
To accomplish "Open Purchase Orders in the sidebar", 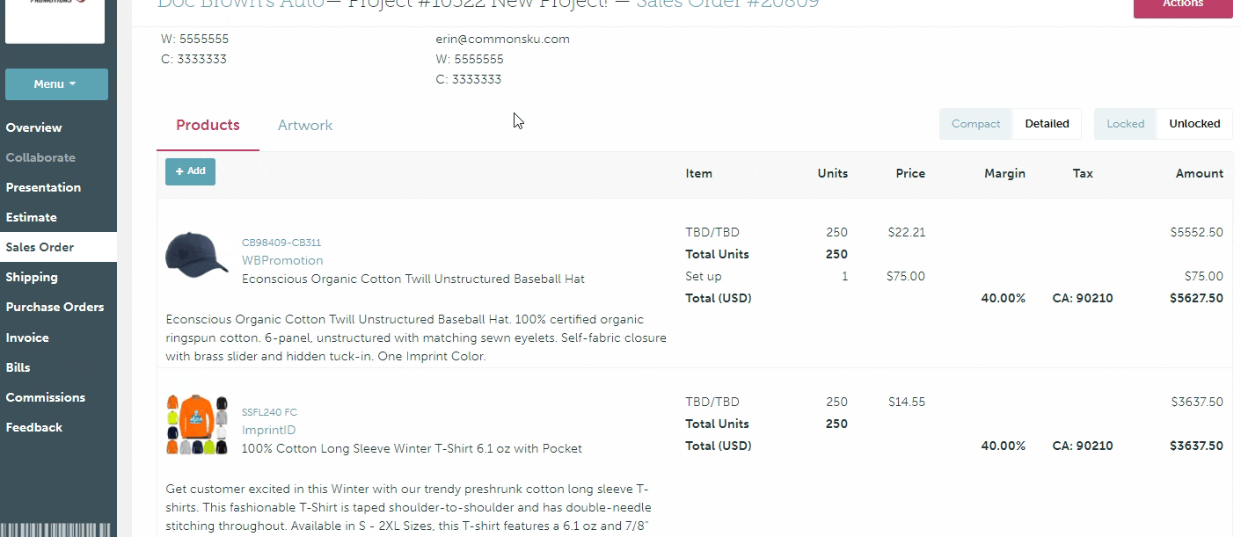I will point(55,307).
